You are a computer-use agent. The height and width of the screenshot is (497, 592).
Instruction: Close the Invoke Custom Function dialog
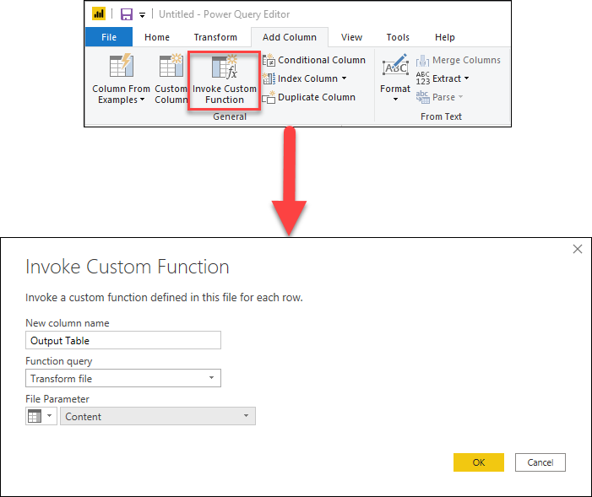coord(578,249)
